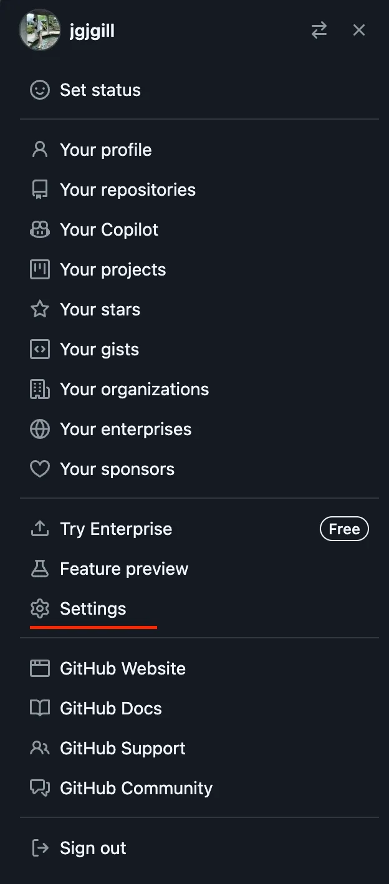The image size is (389, 884).
Task: Click the heart icon for sponsors
Action: [x=40, y=469]
